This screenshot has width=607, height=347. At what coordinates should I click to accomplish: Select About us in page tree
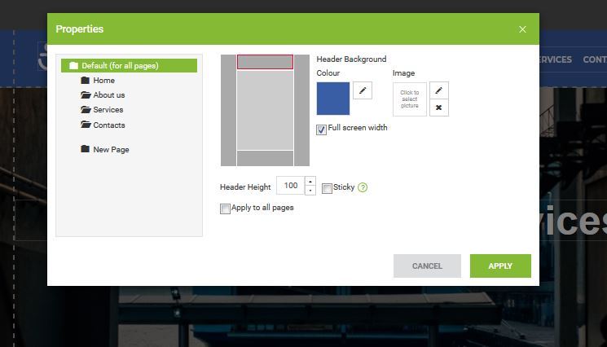[108, 95]
